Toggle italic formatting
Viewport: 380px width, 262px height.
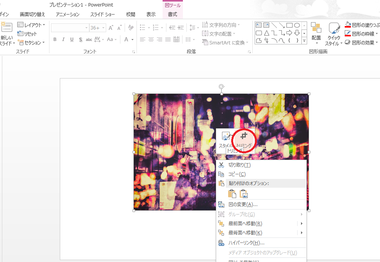(x=63, y=39)
